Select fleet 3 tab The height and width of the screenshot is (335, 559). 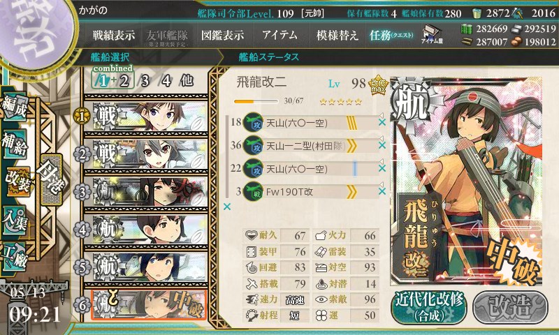coord(145,81)
